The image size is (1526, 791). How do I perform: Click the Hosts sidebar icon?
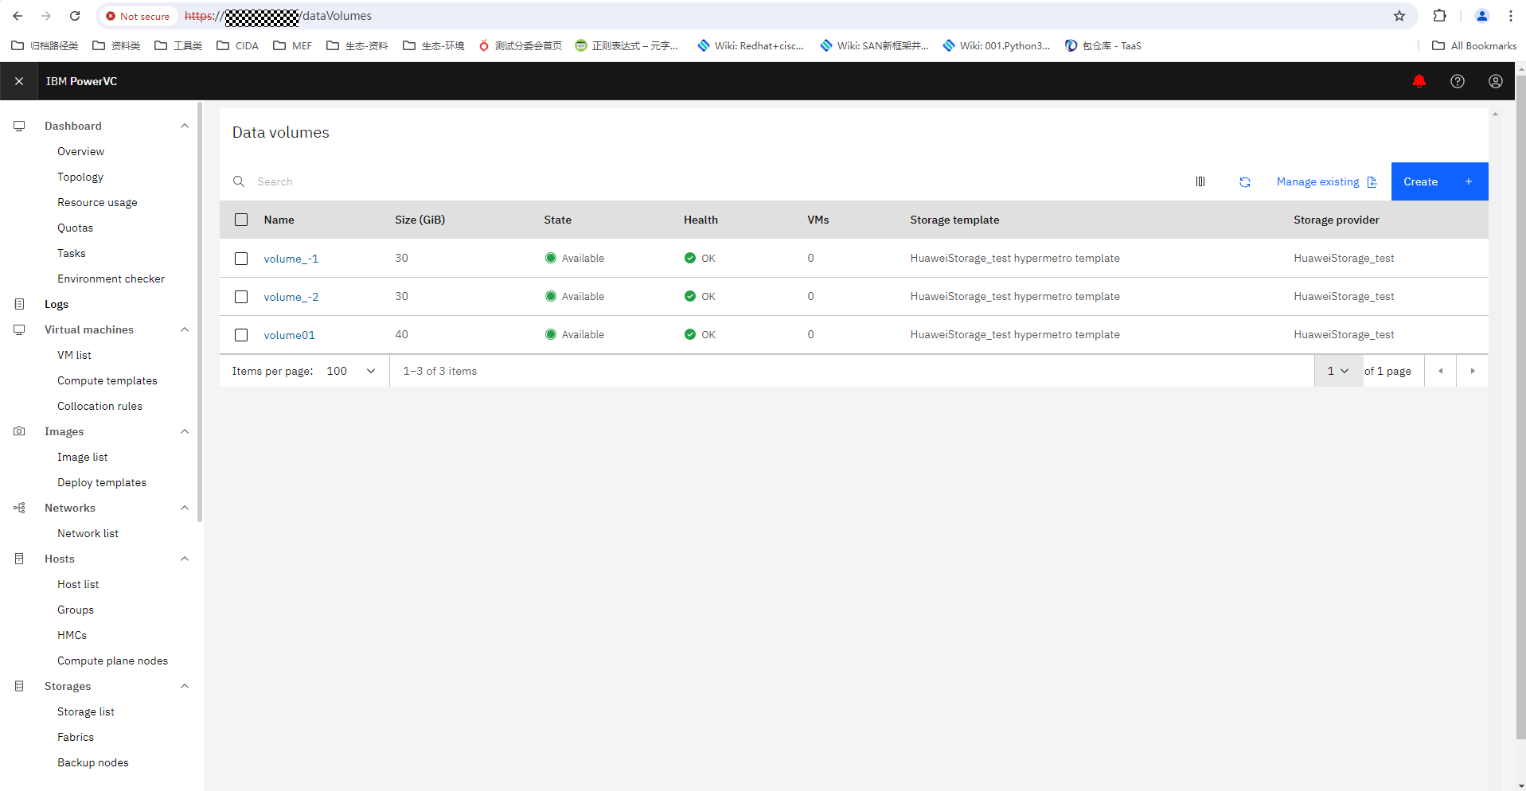coord(19,559)
